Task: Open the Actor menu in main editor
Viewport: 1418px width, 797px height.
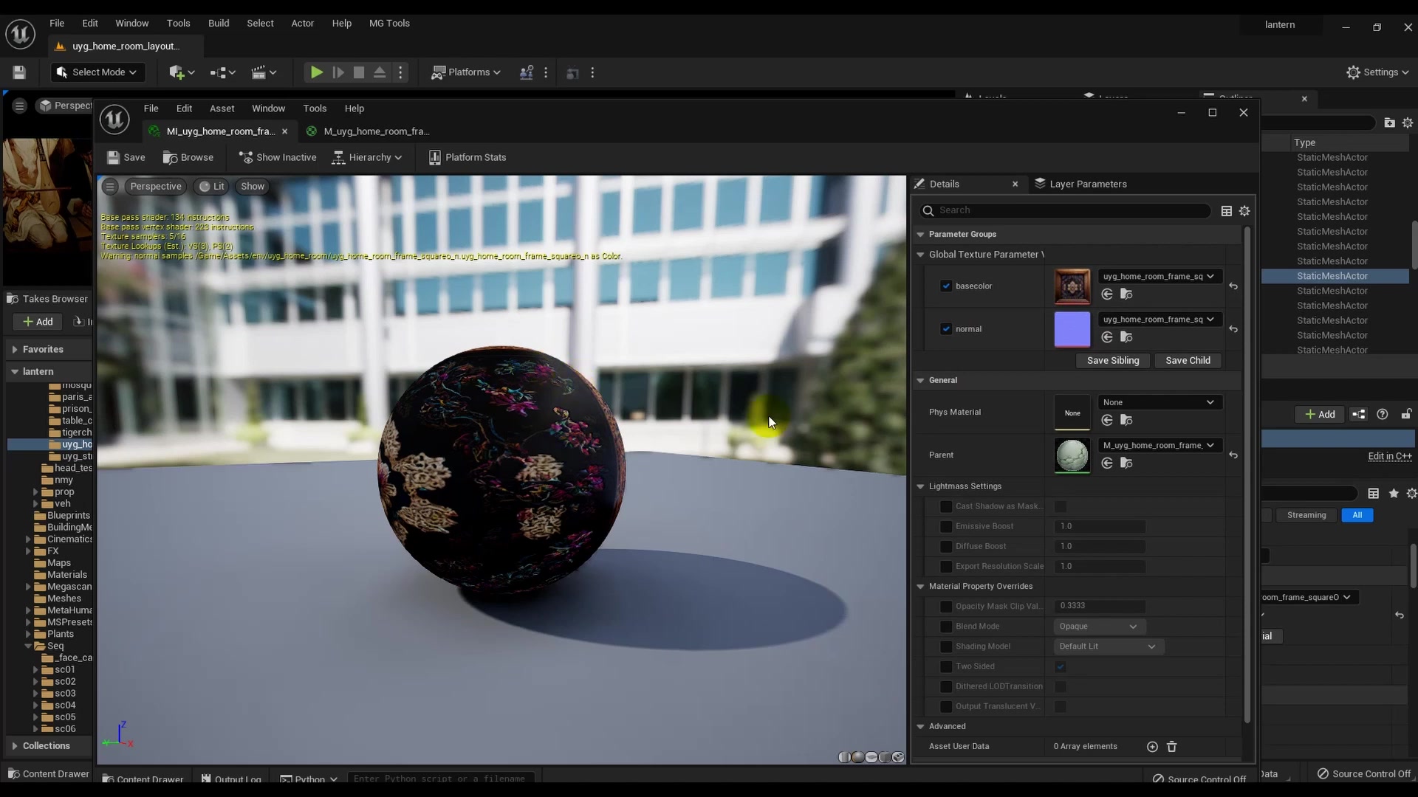Action: tap(303, 24)
